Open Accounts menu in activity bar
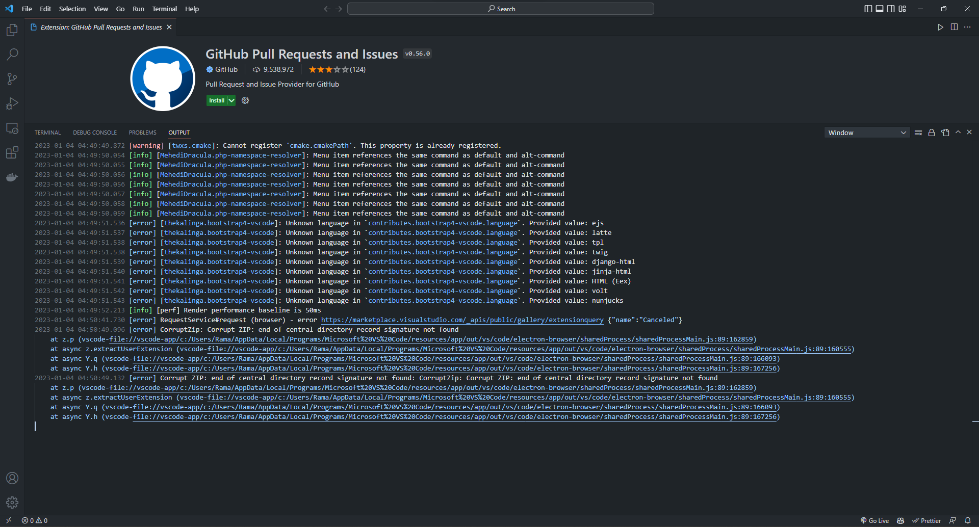This screenshot has height=527, width=979. click(x=12, y=478)
